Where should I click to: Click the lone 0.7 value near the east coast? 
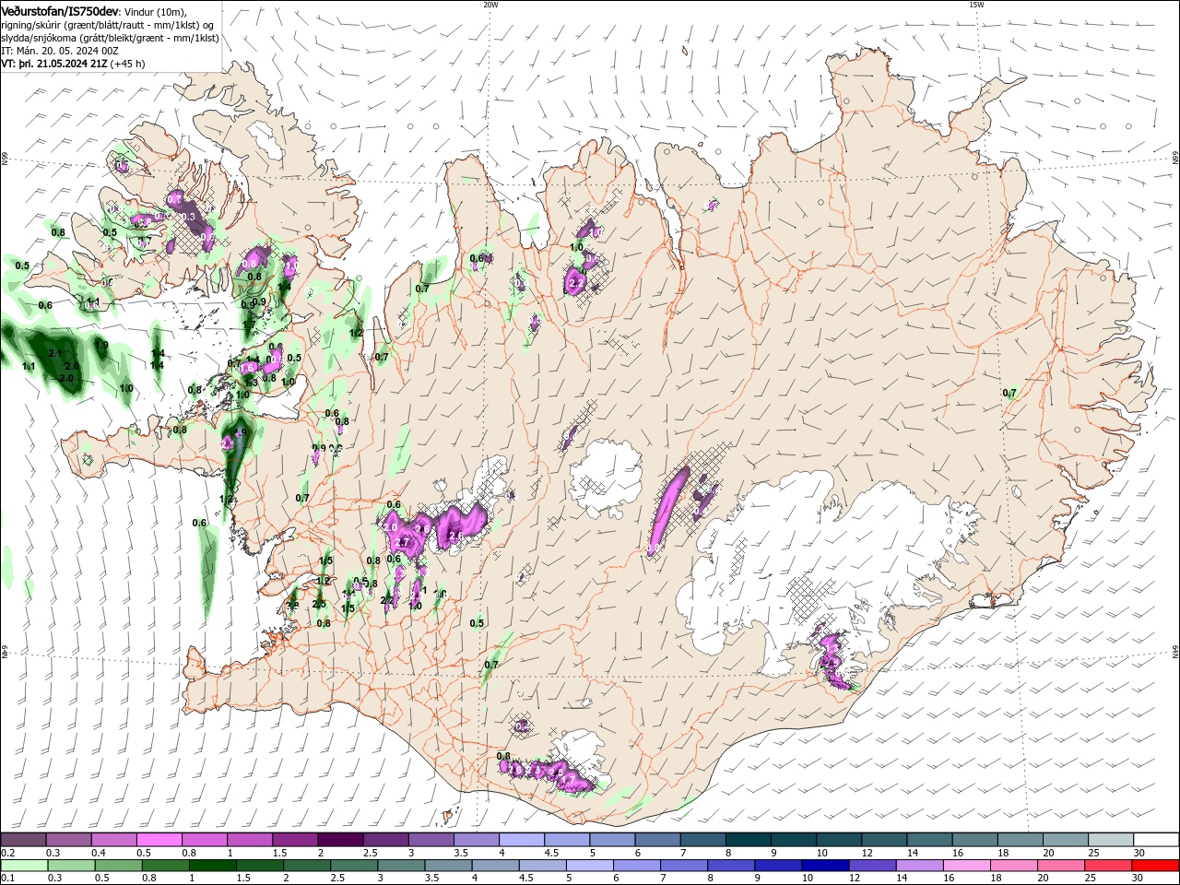coord(1009,394)
